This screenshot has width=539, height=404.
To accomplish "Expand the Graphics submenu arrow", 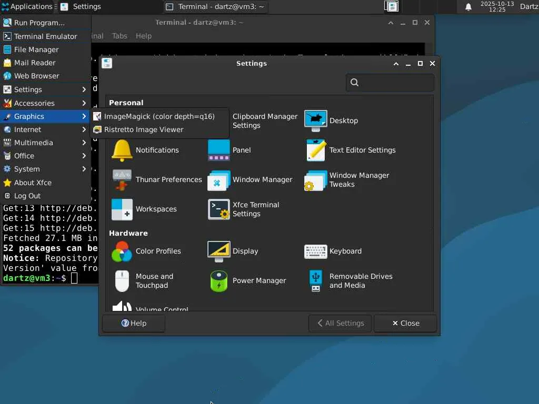I will tap(84, 116).
